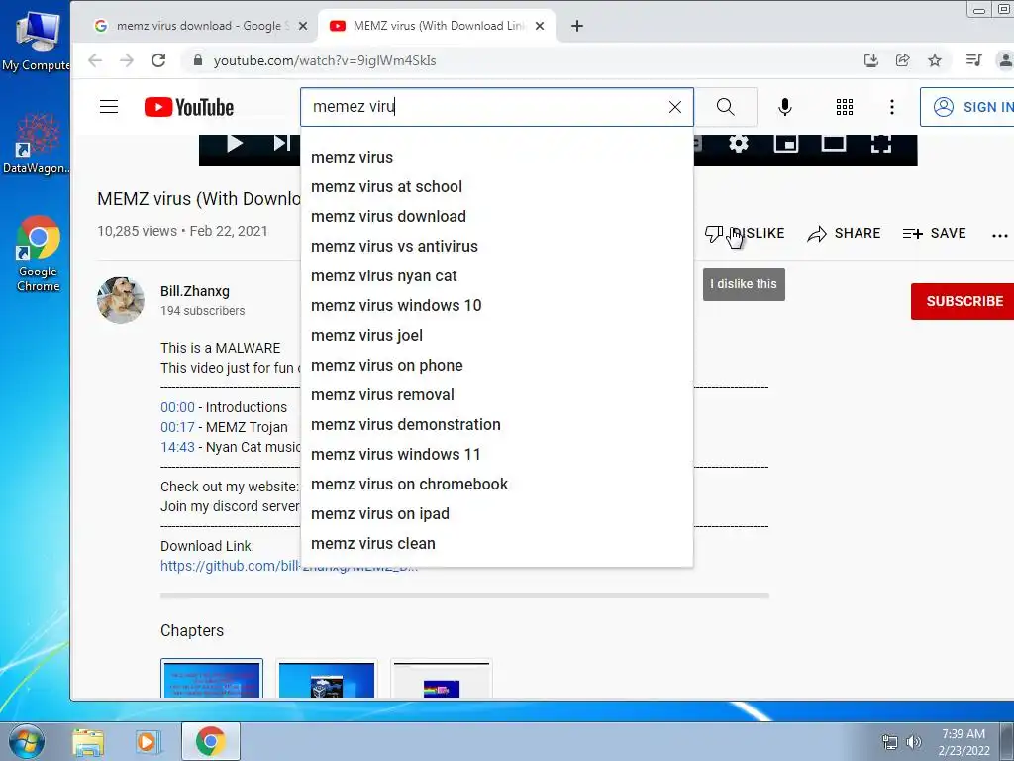Viewport: 1014px width, 761px height.
Task: Choose suggestion "memz virus at school"
Action: point(497,187)
